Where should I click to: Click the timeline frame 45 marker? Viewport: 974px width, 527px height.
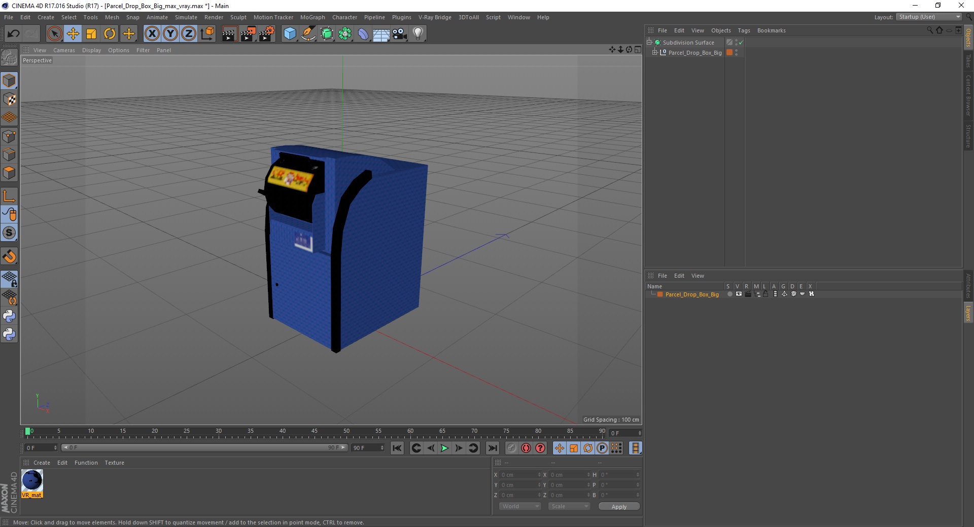click(315, 431)
